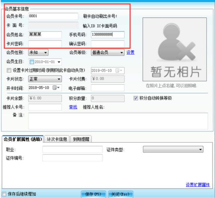
Task: Click the 卡片密码 field
Action: pyautogui.click(x=45, y=44)
